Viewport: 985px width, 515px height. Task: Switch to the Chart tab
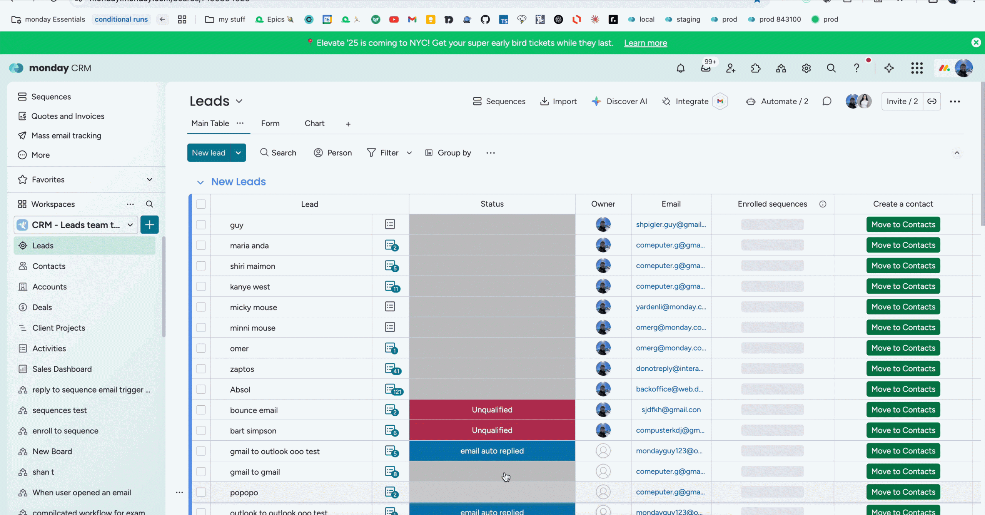pyautogui.click(x=314, y=123)
